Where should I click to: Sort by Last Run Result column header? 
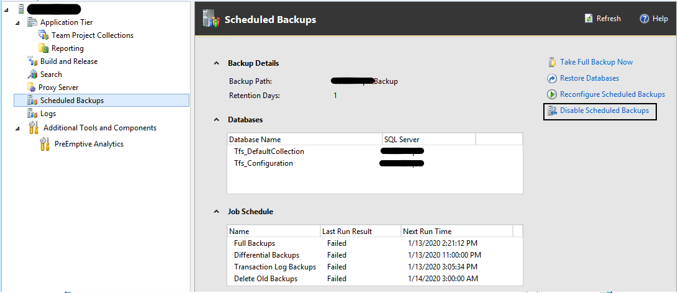tap(361, 231)
